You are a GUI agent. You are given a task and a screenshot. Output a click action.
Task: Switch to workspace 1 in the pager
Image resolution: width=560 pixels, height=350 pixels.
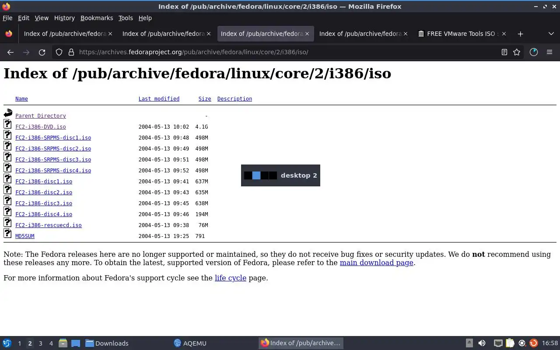(19, 343)
